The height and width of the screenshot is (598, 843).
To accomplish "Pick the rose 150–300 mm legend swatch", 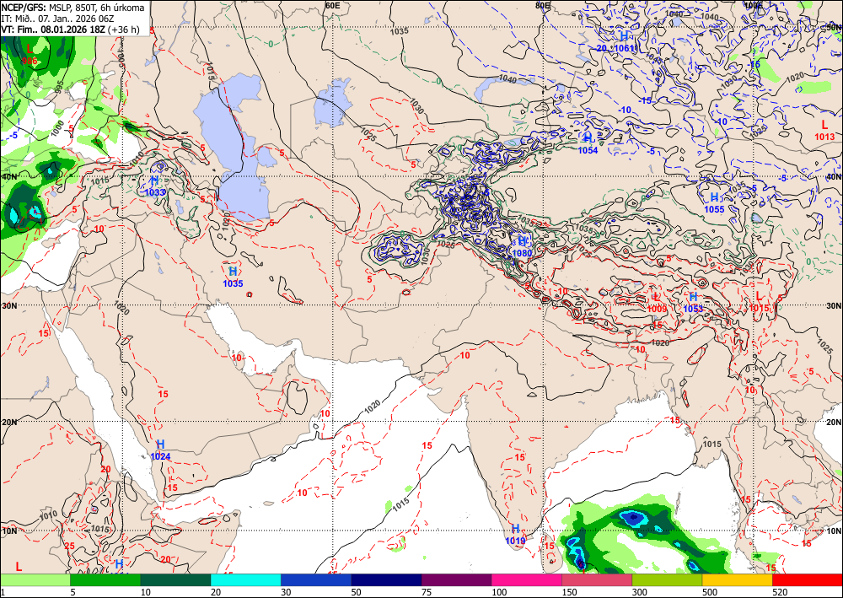I will pos(597,579).
